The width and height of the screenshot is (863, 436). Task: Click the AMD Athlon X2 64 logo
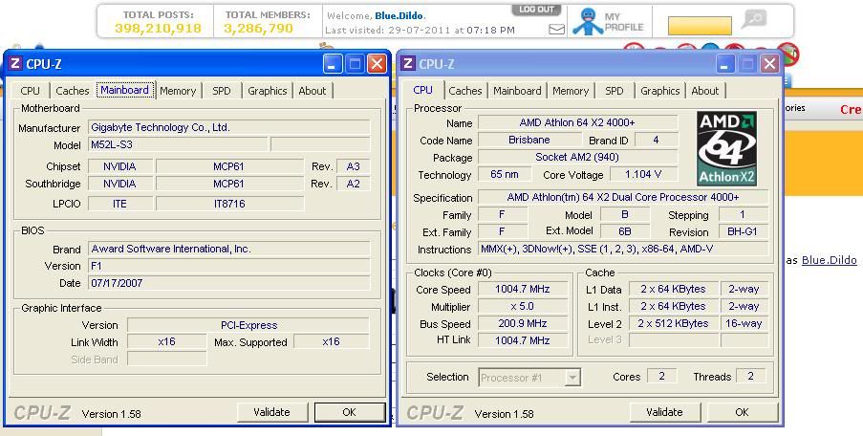click(x=726, y=148)
